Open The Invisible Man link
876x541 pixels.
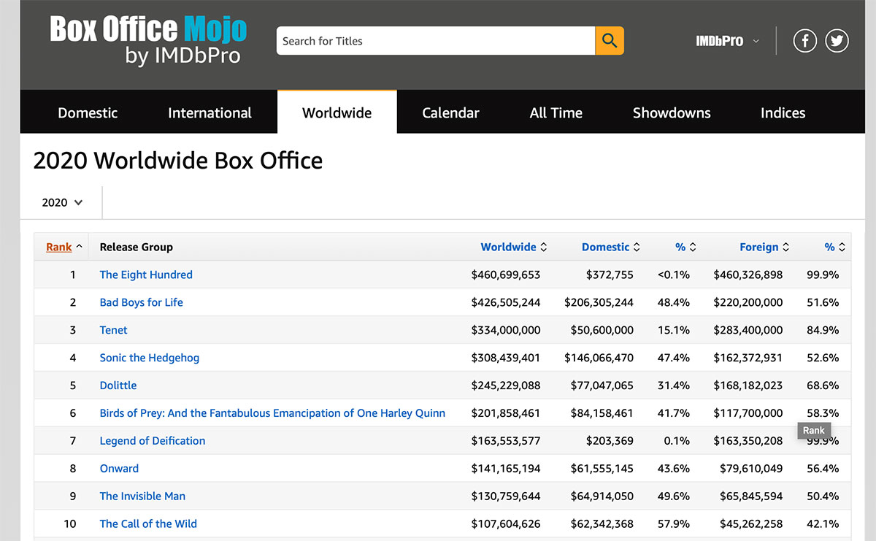(x=142, y=496)
